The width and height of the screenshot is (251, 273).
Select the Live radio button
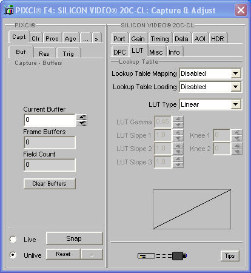[13, 239]
